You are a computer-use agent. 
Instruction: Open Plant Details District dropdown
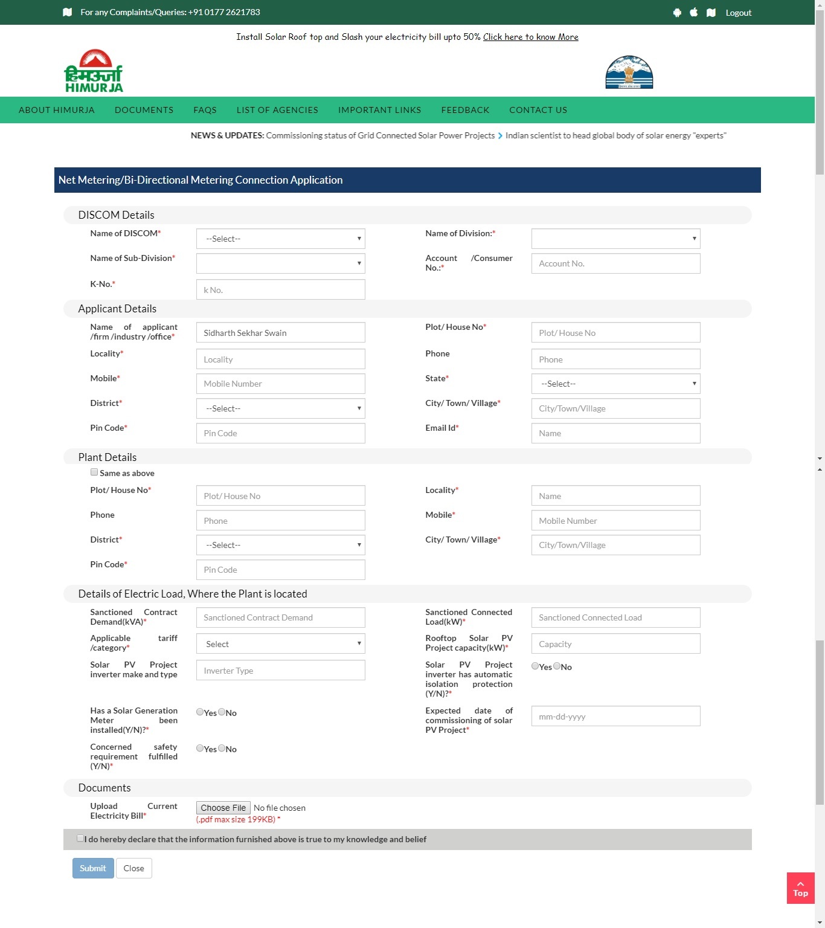(281, 545)
